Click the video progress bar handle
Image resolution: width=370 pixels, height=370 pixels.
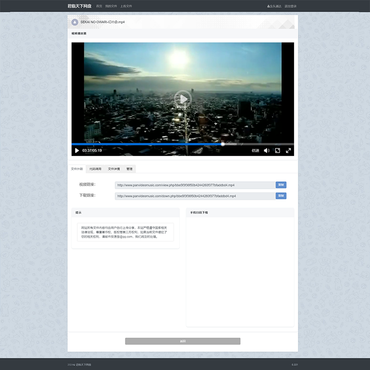click(x=222, y=144)
